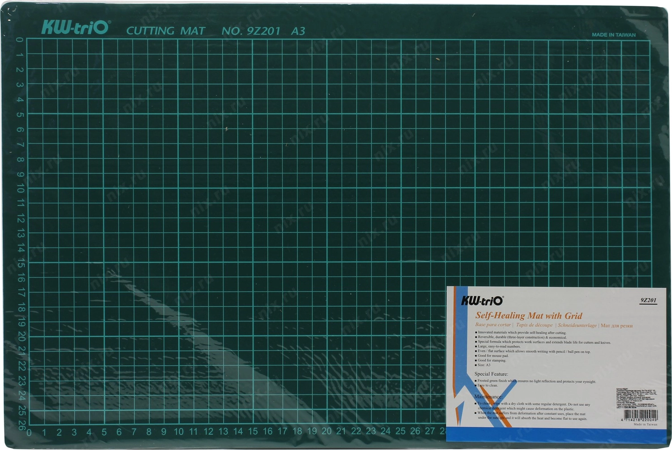The image size is (672, 450).
Task: Click the "NO. 9Z201" model number on mat
Action: (x=251, y=31)
